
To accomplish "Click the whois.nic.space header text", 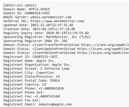I will 20,5.
